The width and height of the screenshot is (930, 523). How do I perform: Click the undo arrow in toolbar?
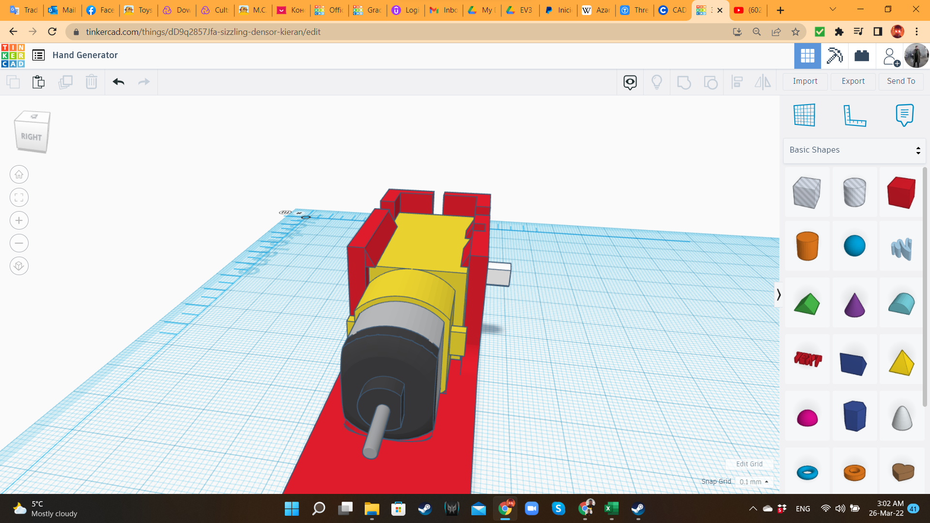[119, 82]
